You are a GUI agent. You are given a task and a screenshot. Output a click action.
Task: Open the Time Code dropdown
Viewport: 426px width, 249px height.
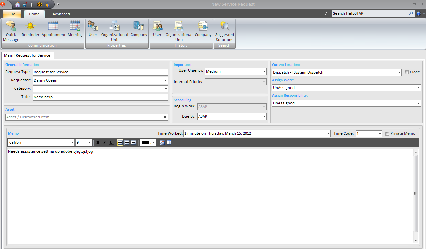380,133
